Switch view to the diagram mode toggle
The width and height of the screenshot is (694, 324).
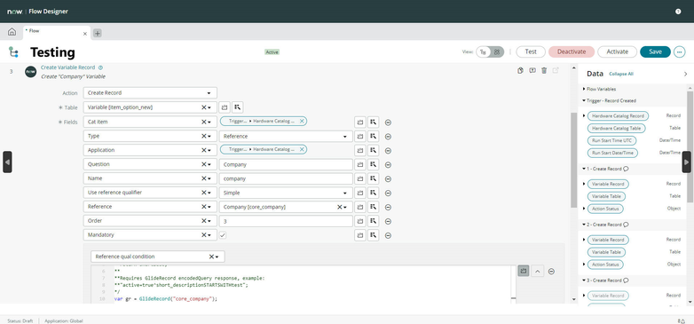pyautogui.click(x=497, y=51)
